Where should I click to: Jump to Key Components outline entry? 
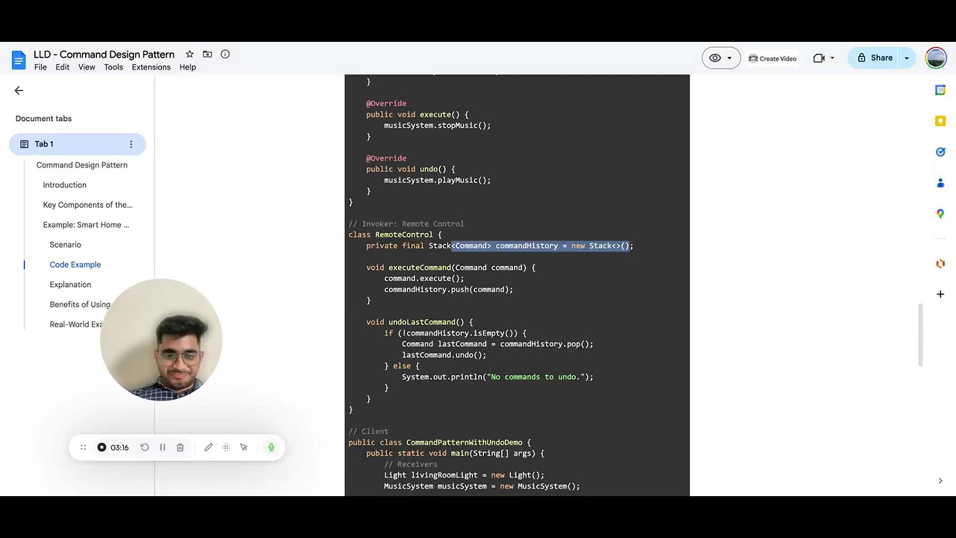click(87, 205)
